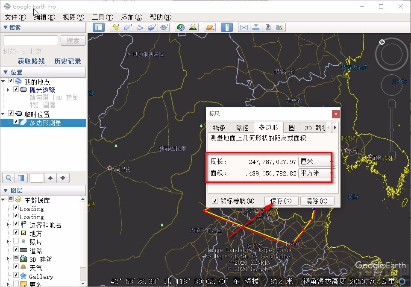Screen dimensions: 411x287
Task: Show sunlight across landscape icon
Action: [x=193, y=27]
